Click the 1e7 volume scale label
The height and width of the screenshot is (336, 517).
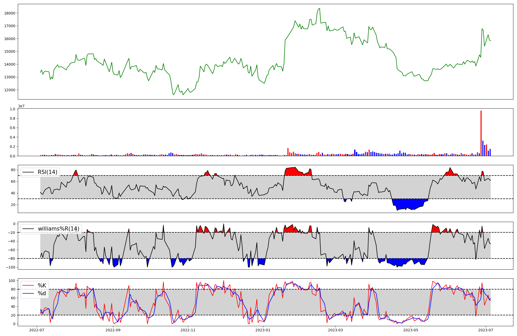click(x=21, y=106)
